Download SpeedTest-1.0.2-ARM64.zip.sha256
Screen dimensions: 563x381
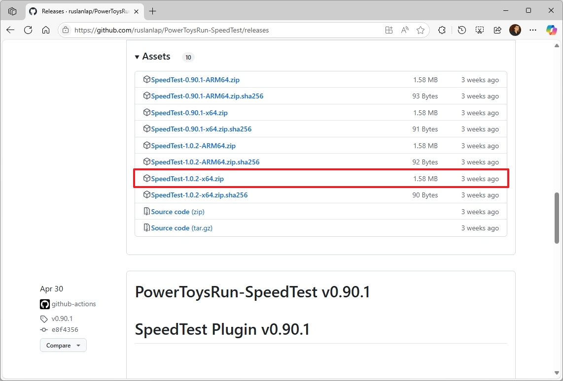pos(205,162)
